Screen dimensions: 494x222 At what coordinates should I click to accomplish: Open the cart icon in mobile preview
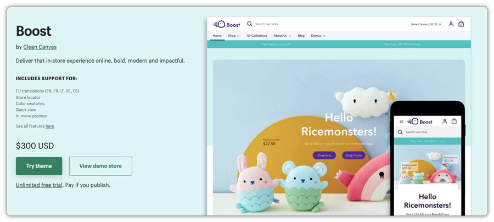[x=454, y=121]
